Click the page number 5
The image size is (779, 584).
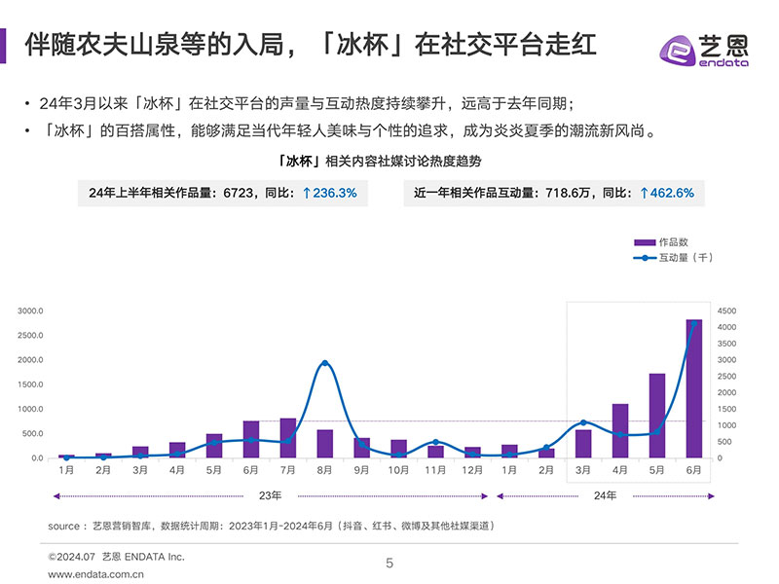click(x=389, y=564)
